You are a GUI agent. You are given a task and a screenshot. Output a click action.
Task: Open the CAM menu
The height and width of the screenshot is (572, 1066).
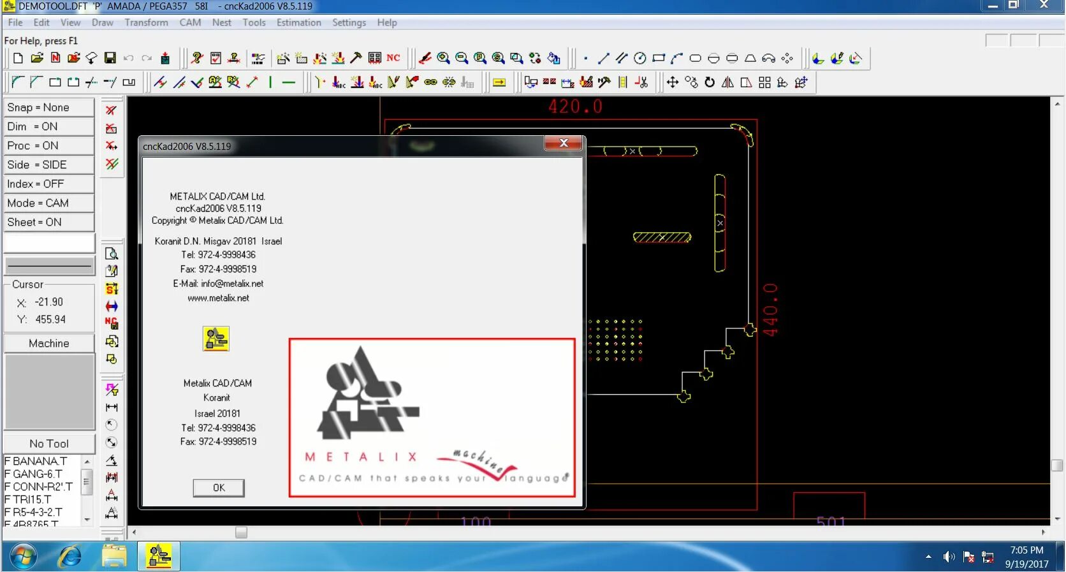[190, 22]
